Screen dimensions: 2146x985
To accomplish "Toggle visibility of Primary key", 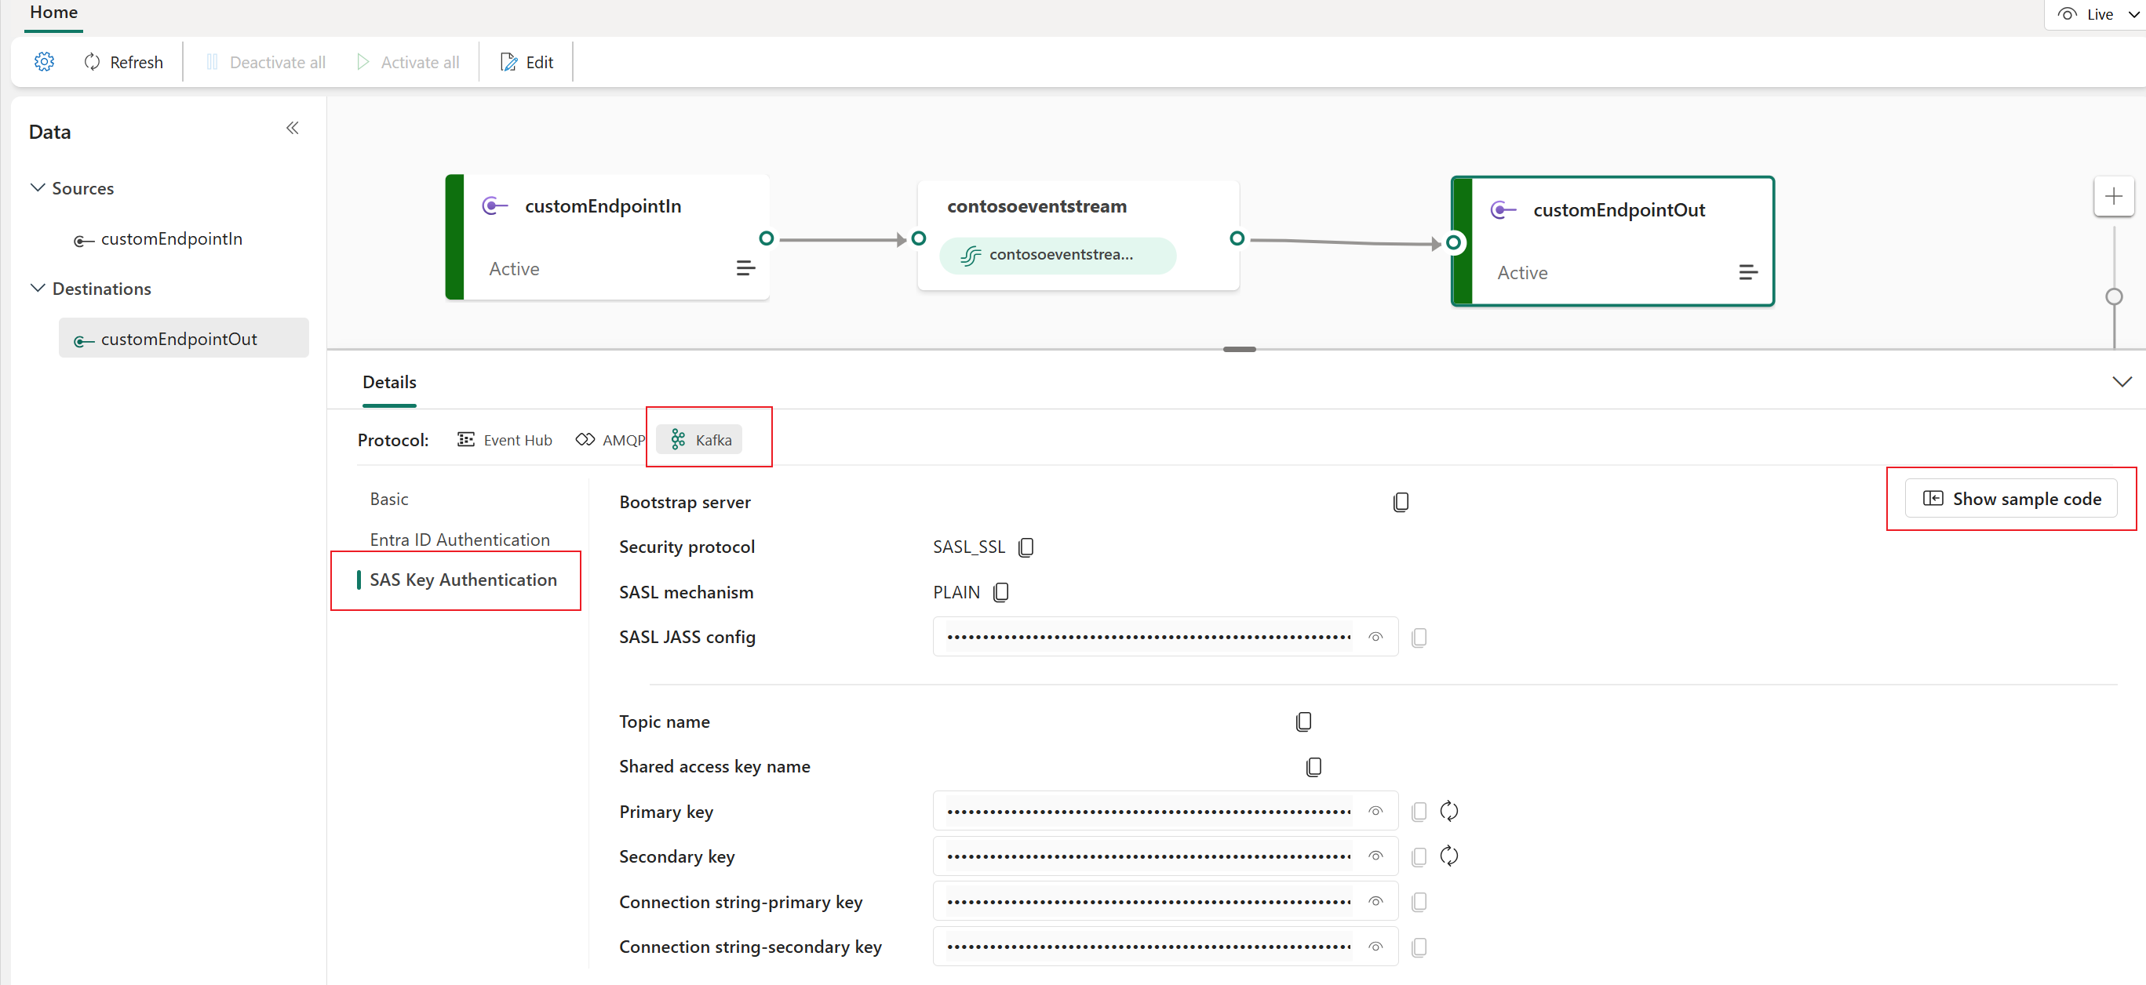I will click(1377, 811).
